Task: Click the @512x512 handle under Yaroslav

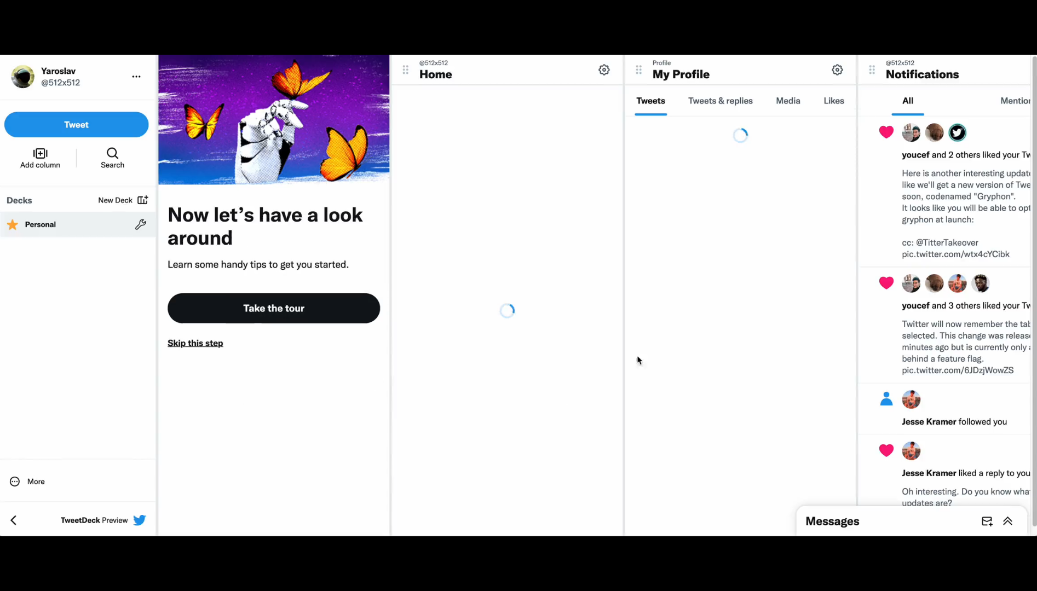Action: click(60, 83)
